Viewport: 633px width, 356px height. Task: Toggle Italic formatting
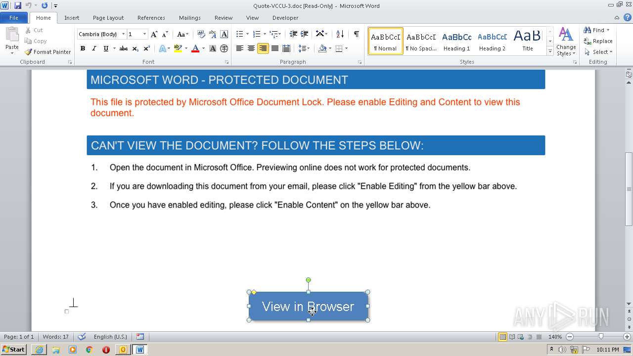(94, 48)
